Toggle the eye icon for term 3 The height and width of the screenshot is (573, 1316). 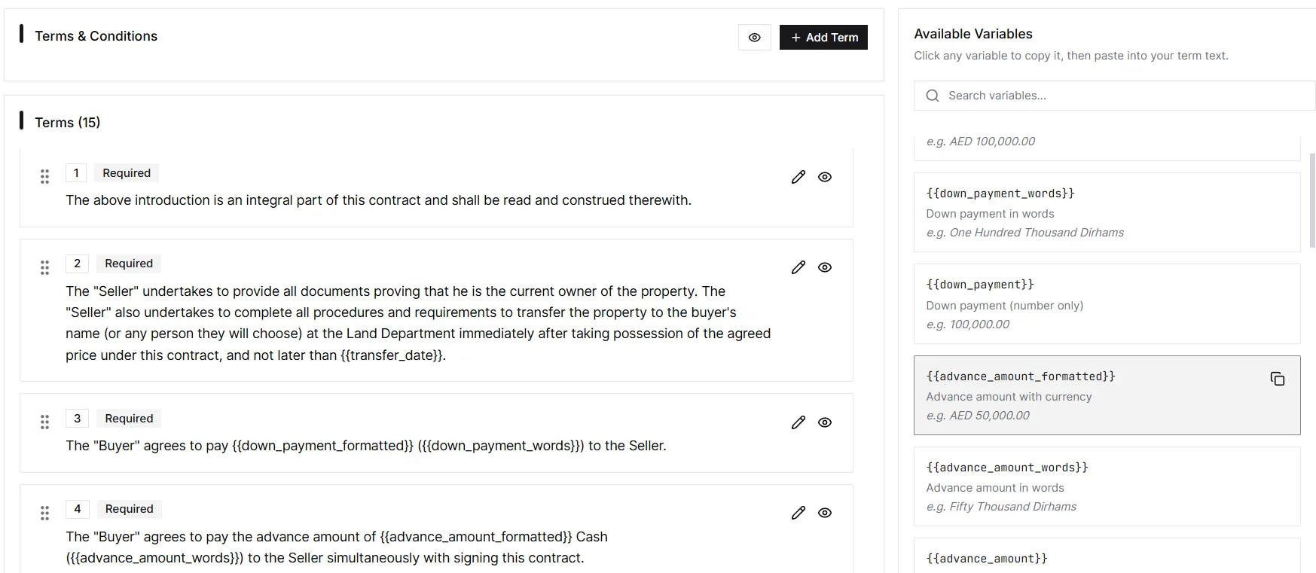[825, 422]
